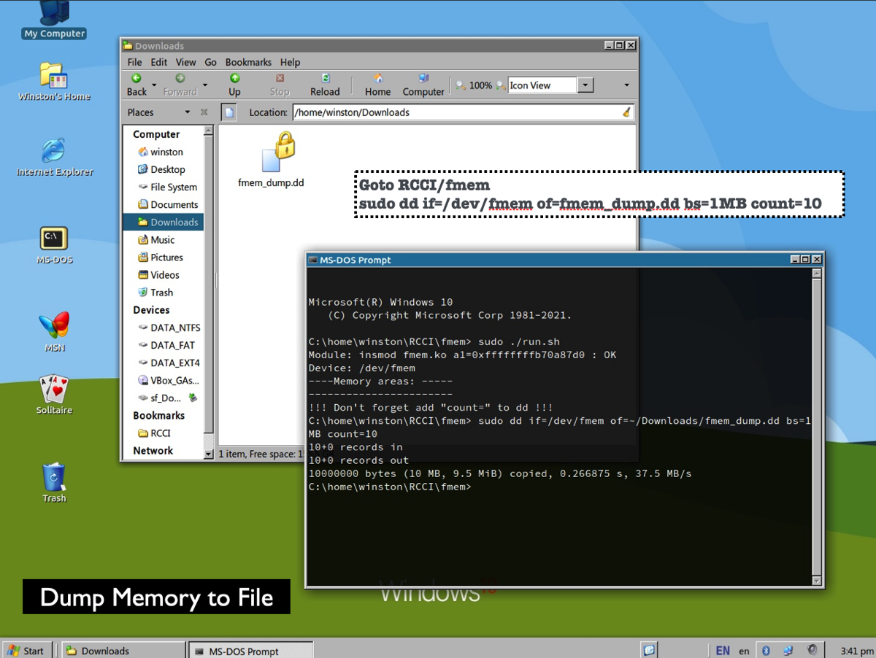Screen dimensions: 876x658
Task: Go up one folder with Up button
Action: pyautogui.click(x=234, y=79)
